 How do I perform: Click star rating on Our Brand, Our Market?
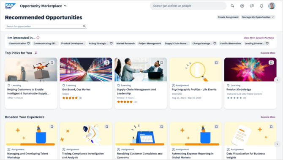(70, 98)
